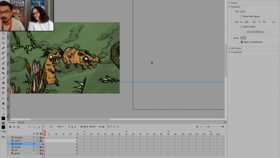The image size is (280, 158).
Task: Unlock the character layer
Action: point(40,138)
